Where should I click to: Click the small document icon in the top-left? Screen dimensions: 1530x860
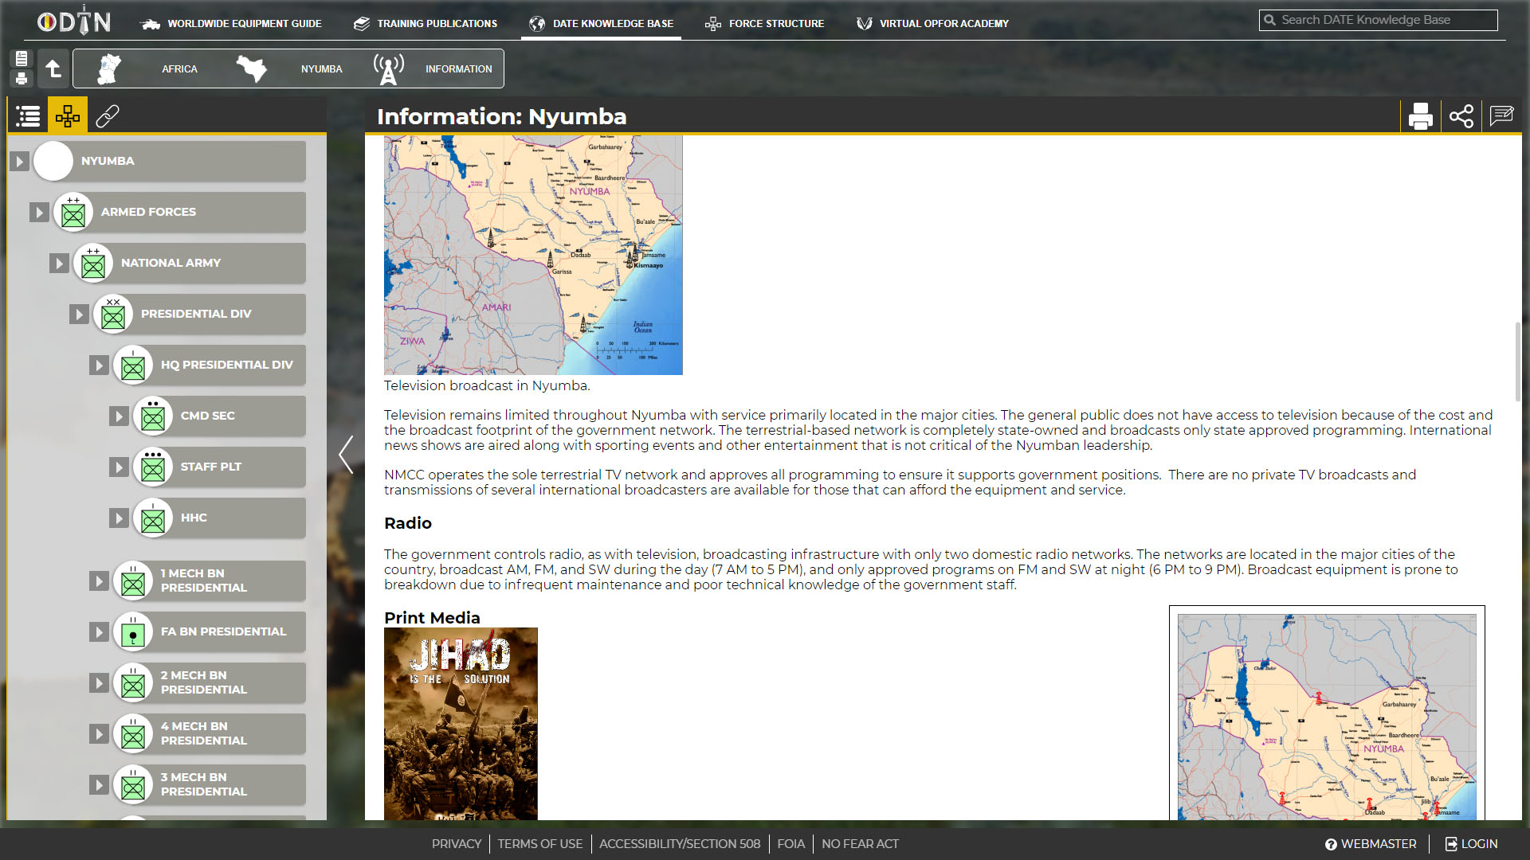pos(22,58)
